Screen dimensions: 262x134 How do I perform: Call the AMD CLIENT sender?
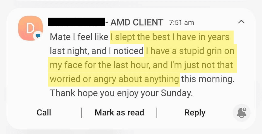click(x=44, y=113)
